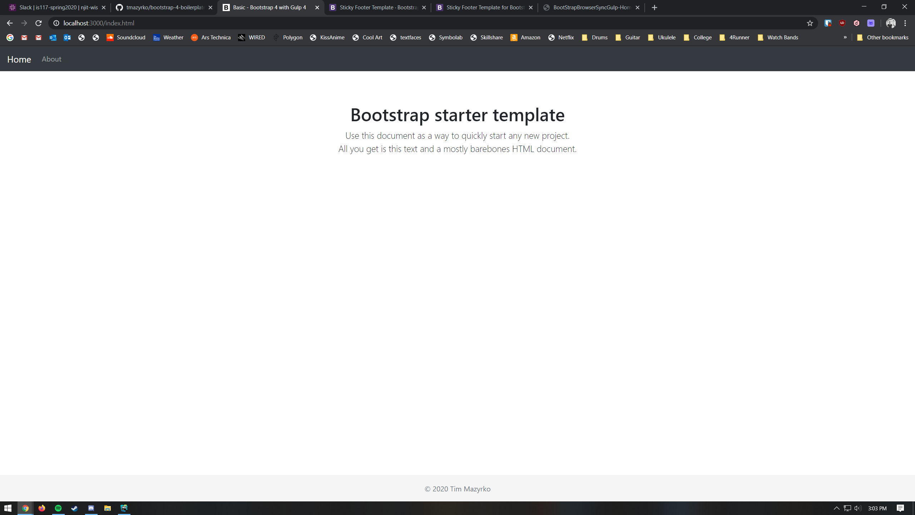This screenshot has height=515, width=915.
Task: Open Spotify from the taskbar
Action: coord(58,508)
